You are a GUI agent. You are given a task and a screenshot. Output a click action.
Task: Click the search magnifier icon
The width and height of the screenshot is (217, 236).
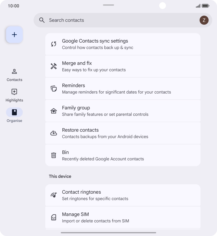[x=42, y=20]
